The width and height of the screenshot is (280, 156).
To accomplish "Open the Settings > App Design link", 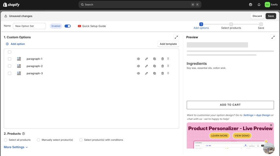I will 256,115.
